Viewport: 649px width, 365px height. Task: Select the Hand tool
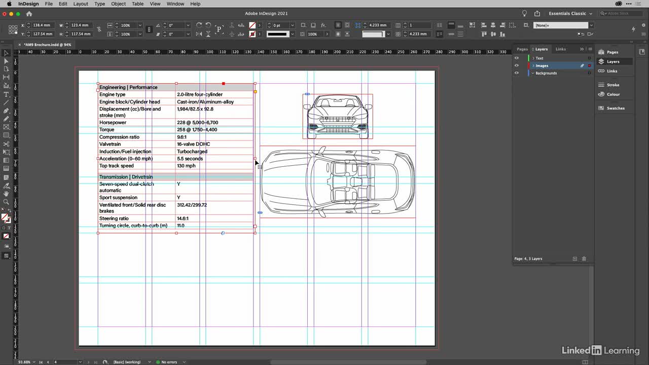tap(6, 194)
